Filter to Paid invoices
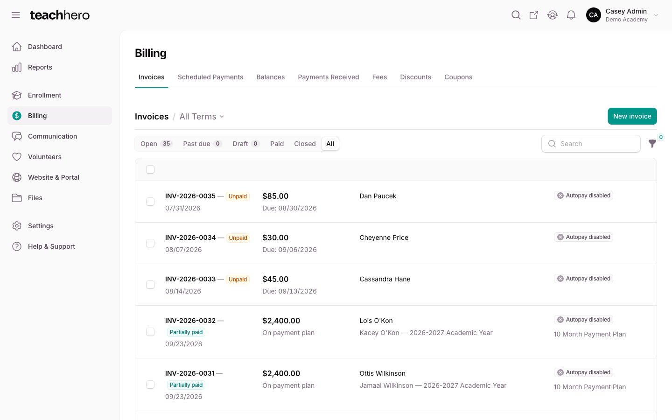Screen dimensions: 672x420 (277, 144)
